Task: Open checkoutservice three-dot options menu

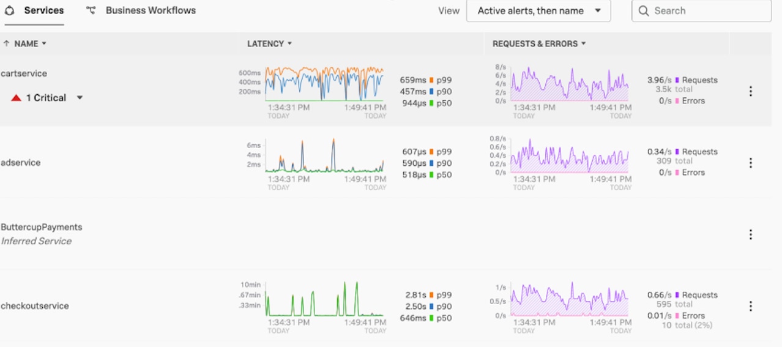Action: [x=750, y=306]
